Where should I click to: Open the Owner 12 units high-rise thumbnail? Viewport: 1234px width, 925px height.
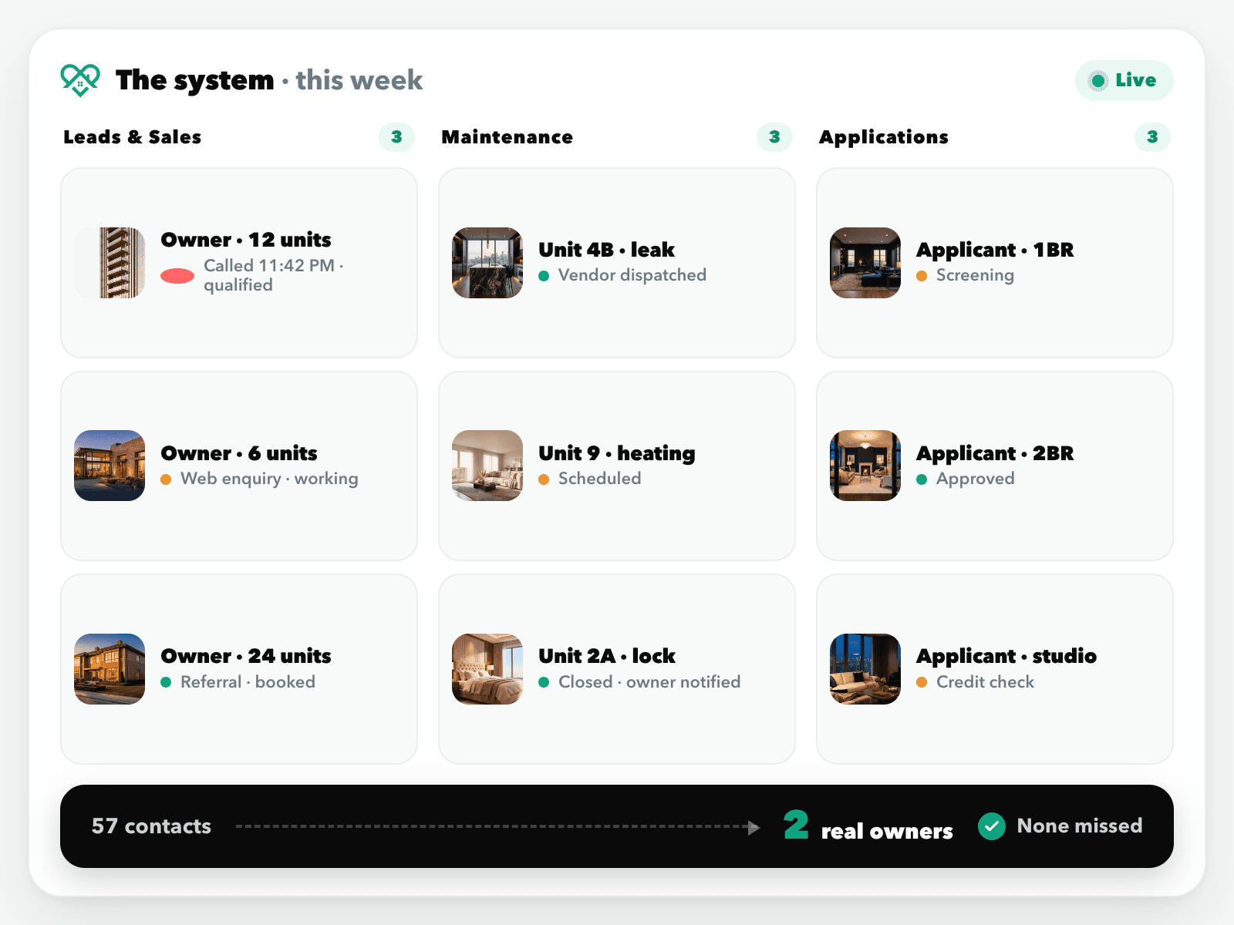pos(110,263)
